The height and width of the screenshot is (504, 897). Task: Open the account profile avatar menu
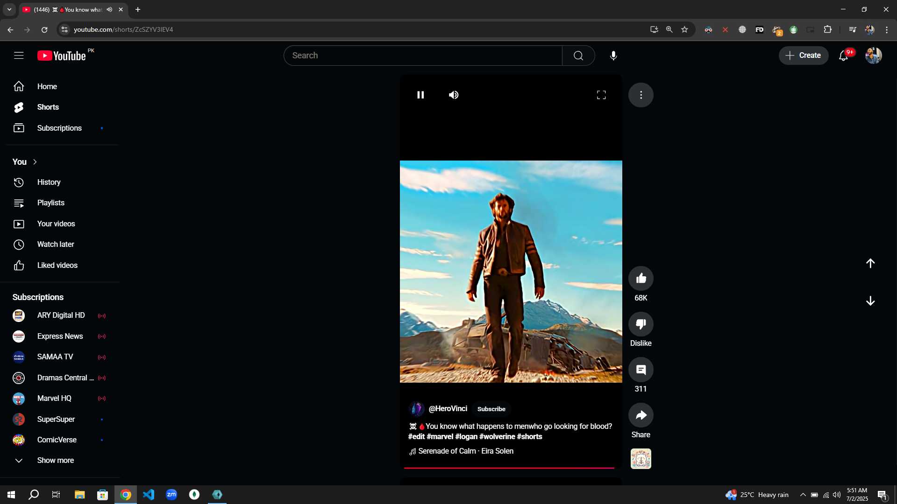[x=873, y=56]
